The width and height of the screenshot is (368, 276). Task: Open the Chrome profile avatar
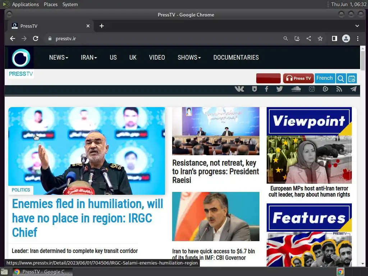[346, 38]
